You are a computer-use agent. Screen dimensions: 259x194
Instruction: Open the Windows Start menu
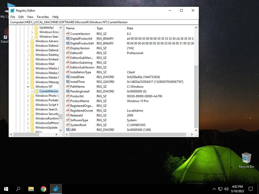tap(6, 189)
